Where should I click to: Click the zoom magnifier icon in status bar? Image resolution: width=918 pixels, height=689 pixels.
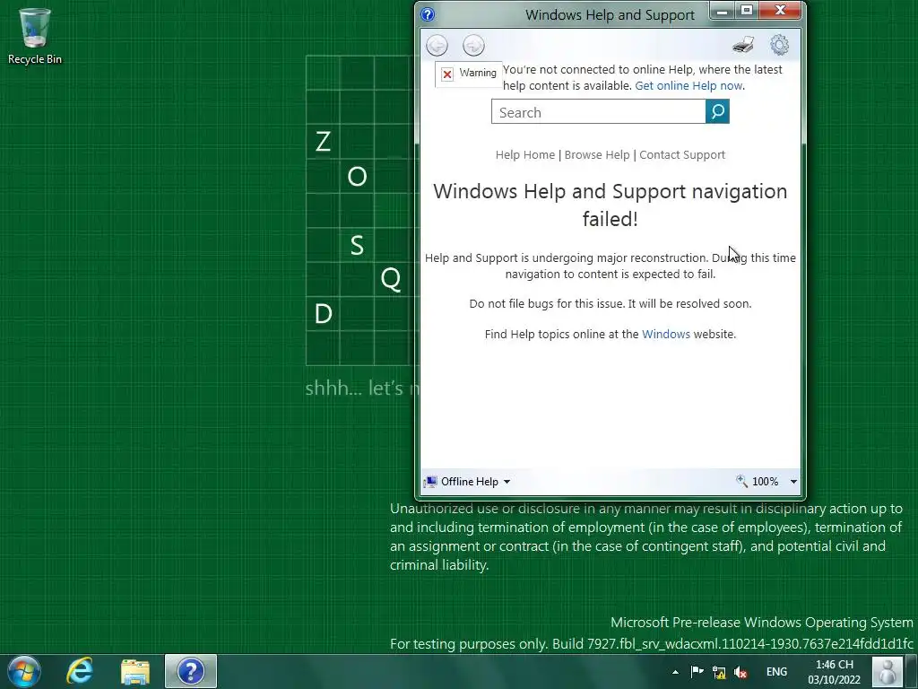coord(741,481)
